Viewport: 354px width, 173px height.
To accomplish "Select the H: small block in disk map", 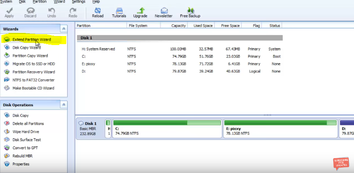I will point(108,128).
